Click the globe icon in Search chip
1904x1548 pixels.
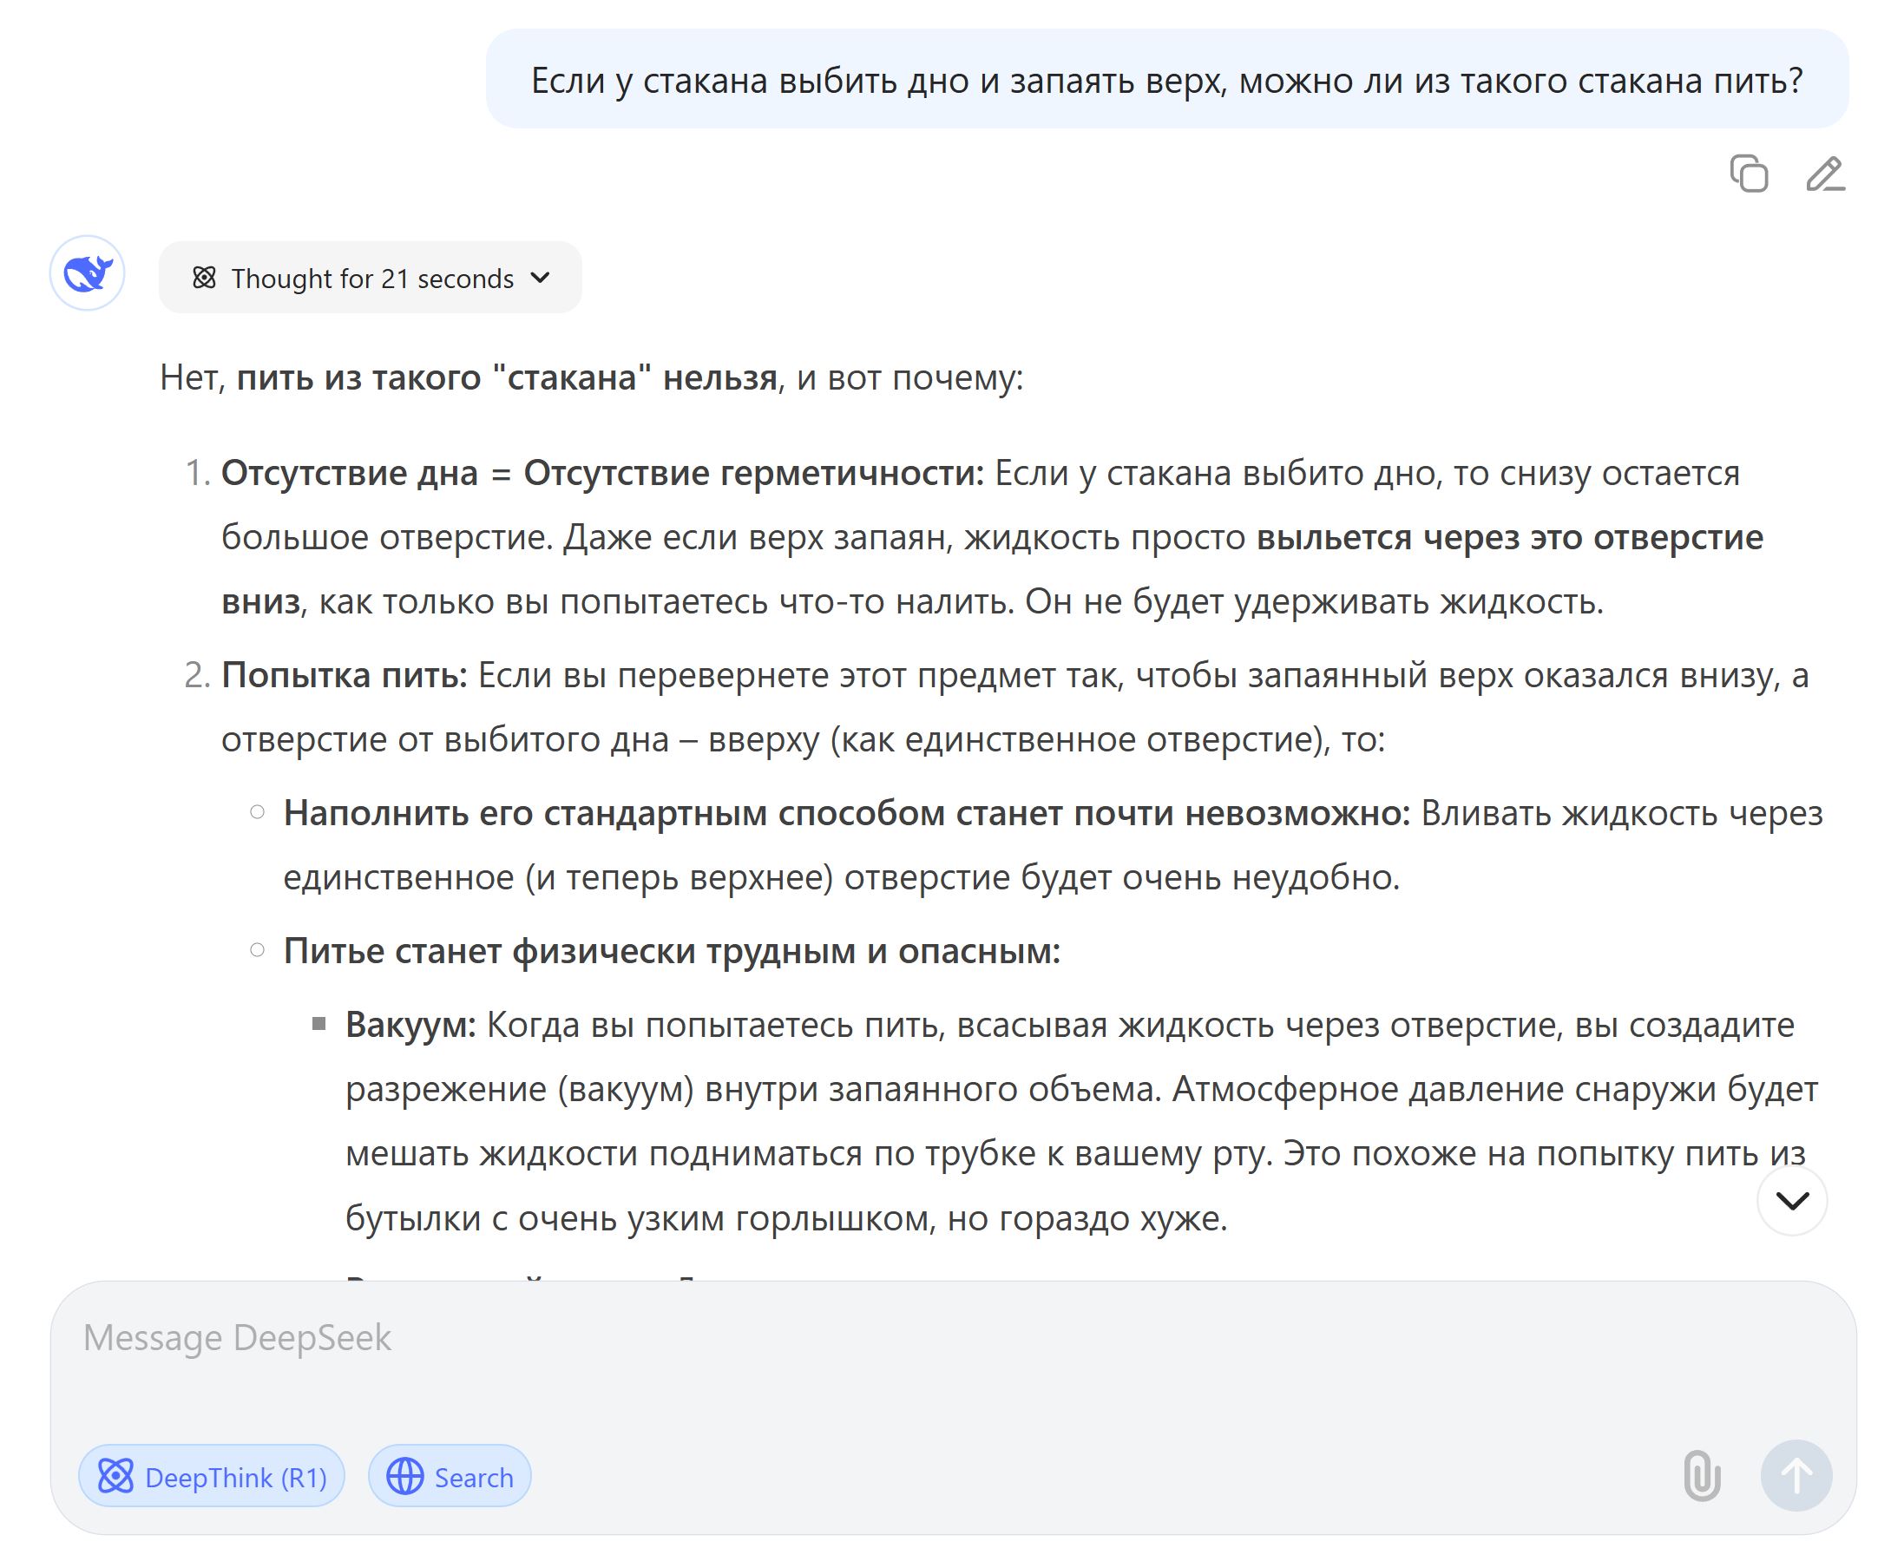(x=405, y=1477)
